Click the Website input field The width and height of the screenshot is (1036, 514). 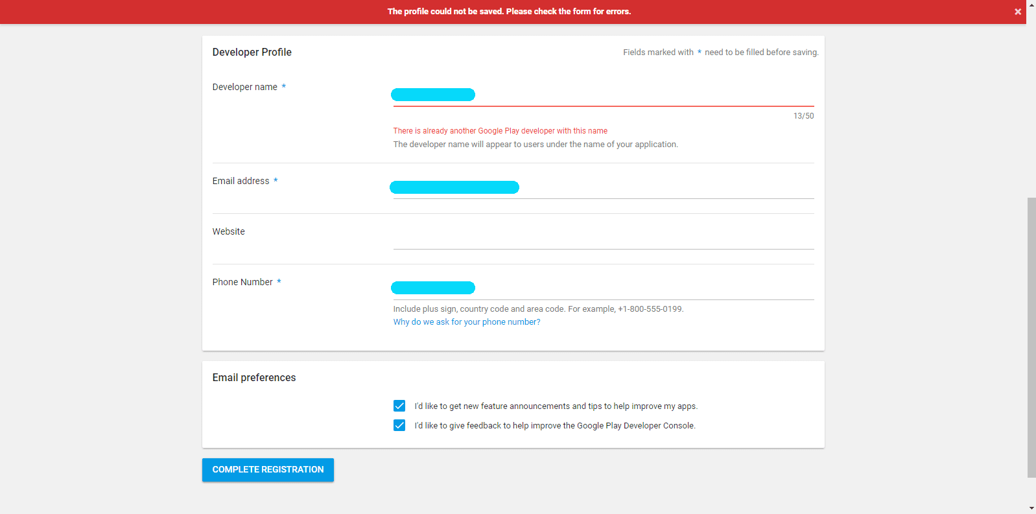click(x=604, y=239)
